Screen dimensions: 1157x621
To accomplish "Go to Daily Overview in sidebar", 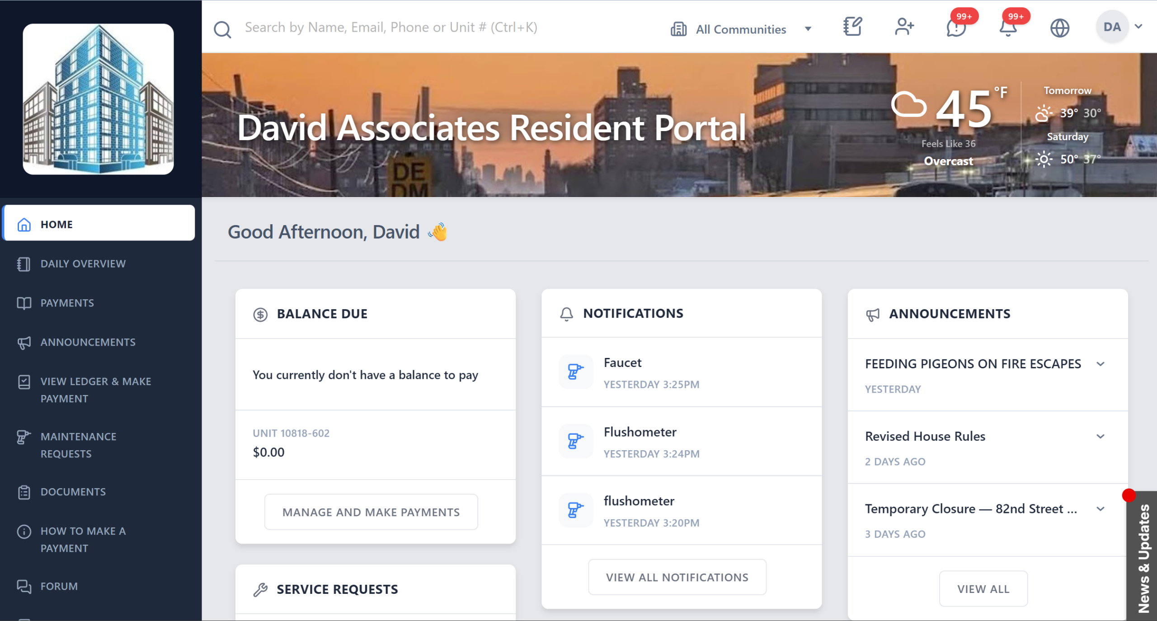I will 83,263.
